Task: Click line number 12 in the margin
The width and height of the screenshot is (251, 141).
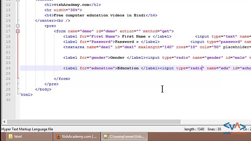Action: [x=8, y=5]
